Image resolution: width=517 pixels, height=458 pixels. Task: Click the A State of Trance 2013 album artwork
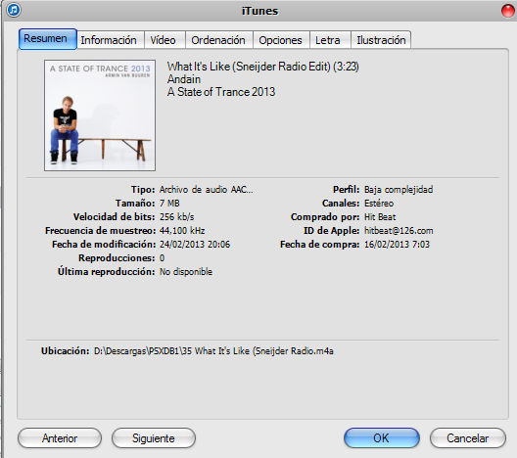point(100,115)
